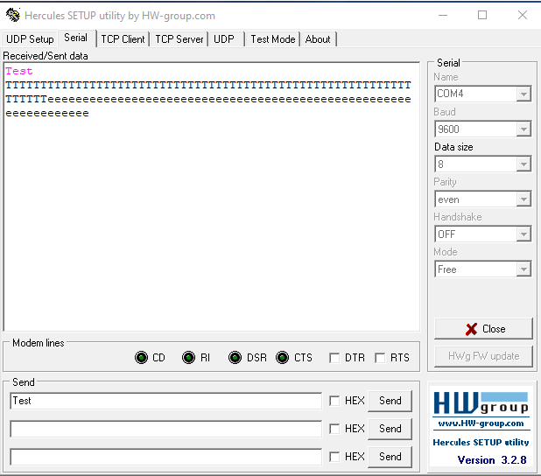Open the COM4 port name dropdown

coord(523,94)
